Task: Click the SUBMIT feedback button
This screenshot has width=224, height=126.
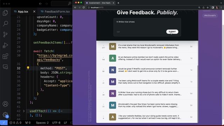Action: (172, 31)
